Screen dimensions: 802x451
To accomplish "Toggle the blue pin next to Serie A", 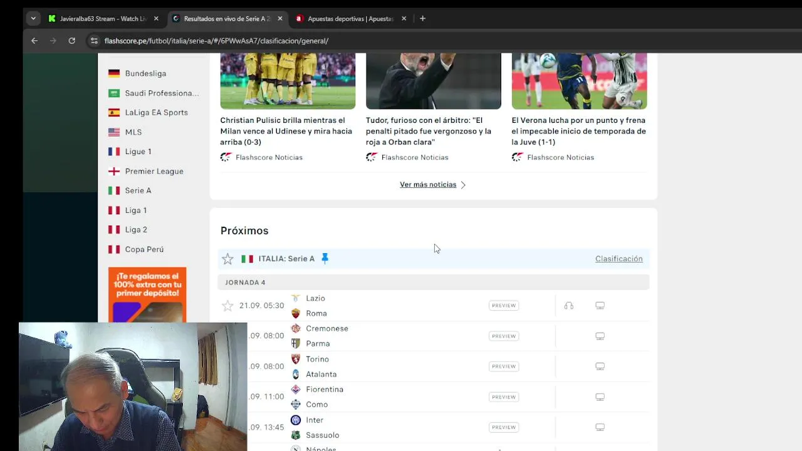I will (325, 258).
